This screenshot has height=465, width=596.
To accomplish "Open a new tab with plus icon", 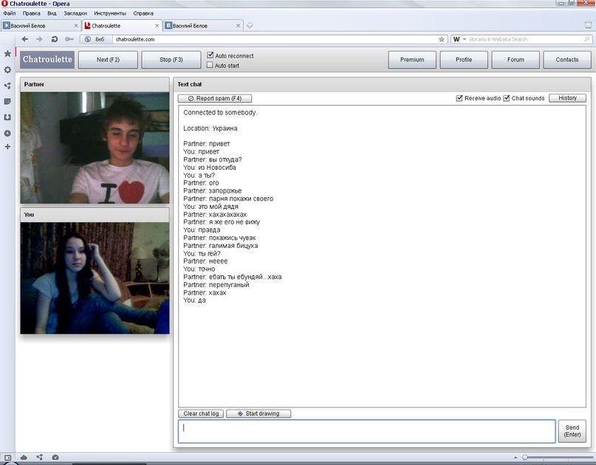I will [x=250, y=25].
